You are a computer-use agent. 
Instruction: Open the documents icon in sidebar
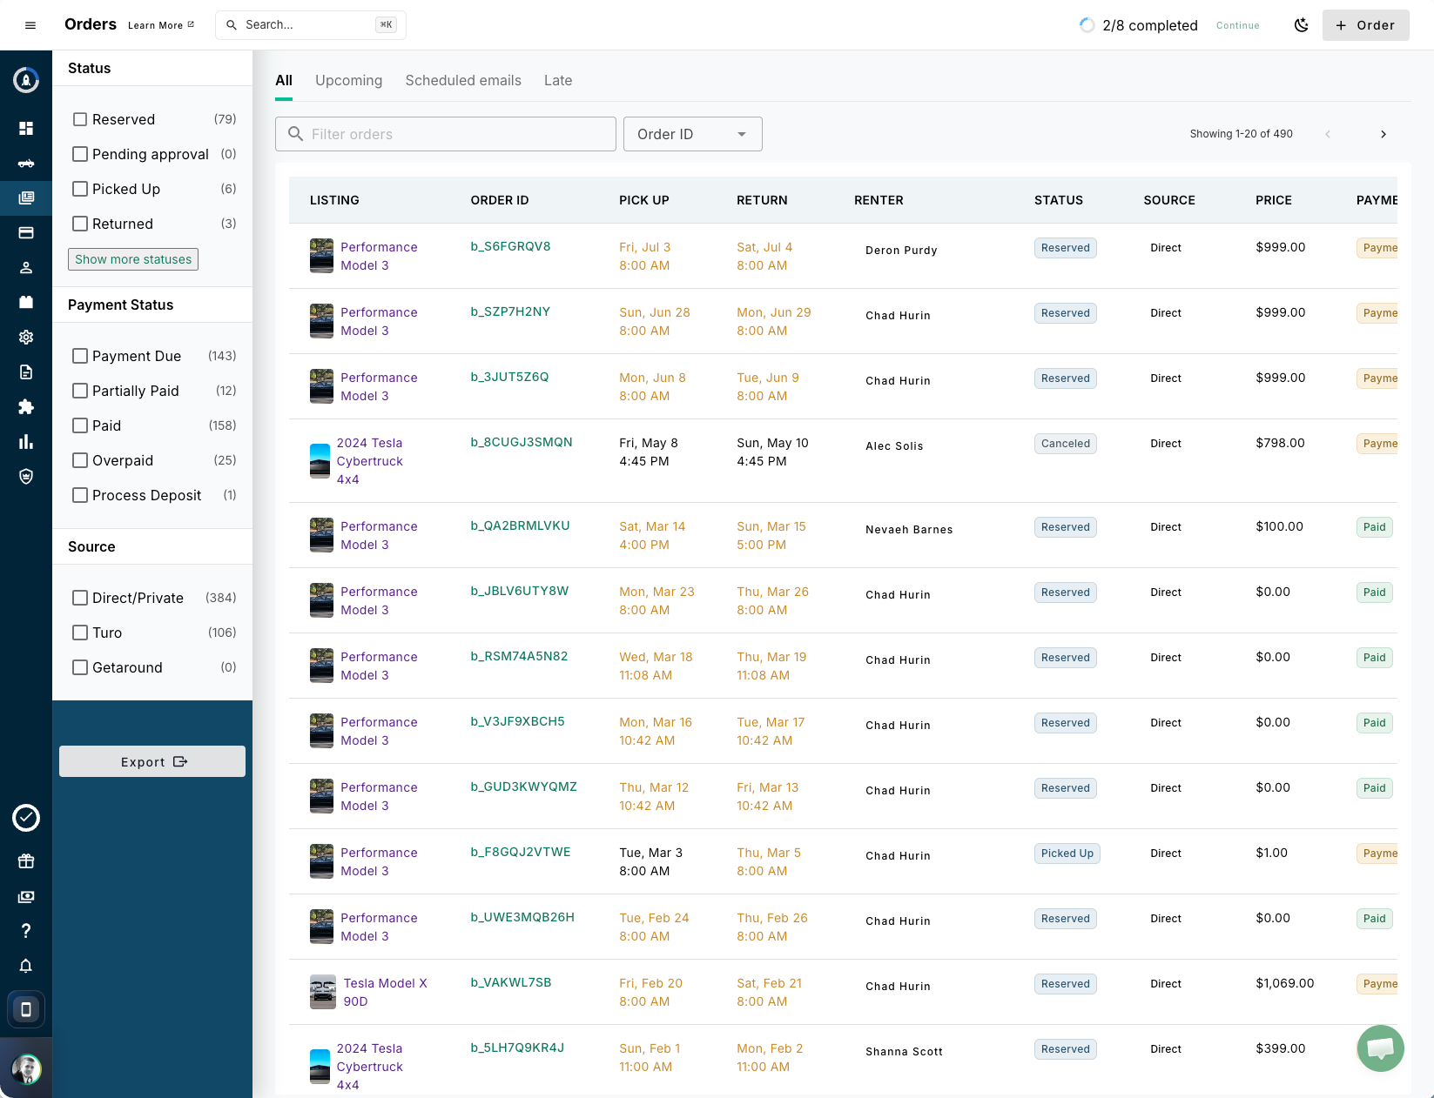(x=26, y=372)
